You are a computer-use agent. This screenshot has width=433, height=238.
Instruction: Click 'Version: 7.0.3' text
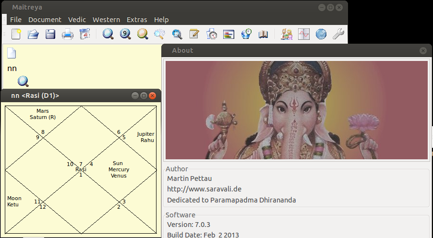coord(189,225)
